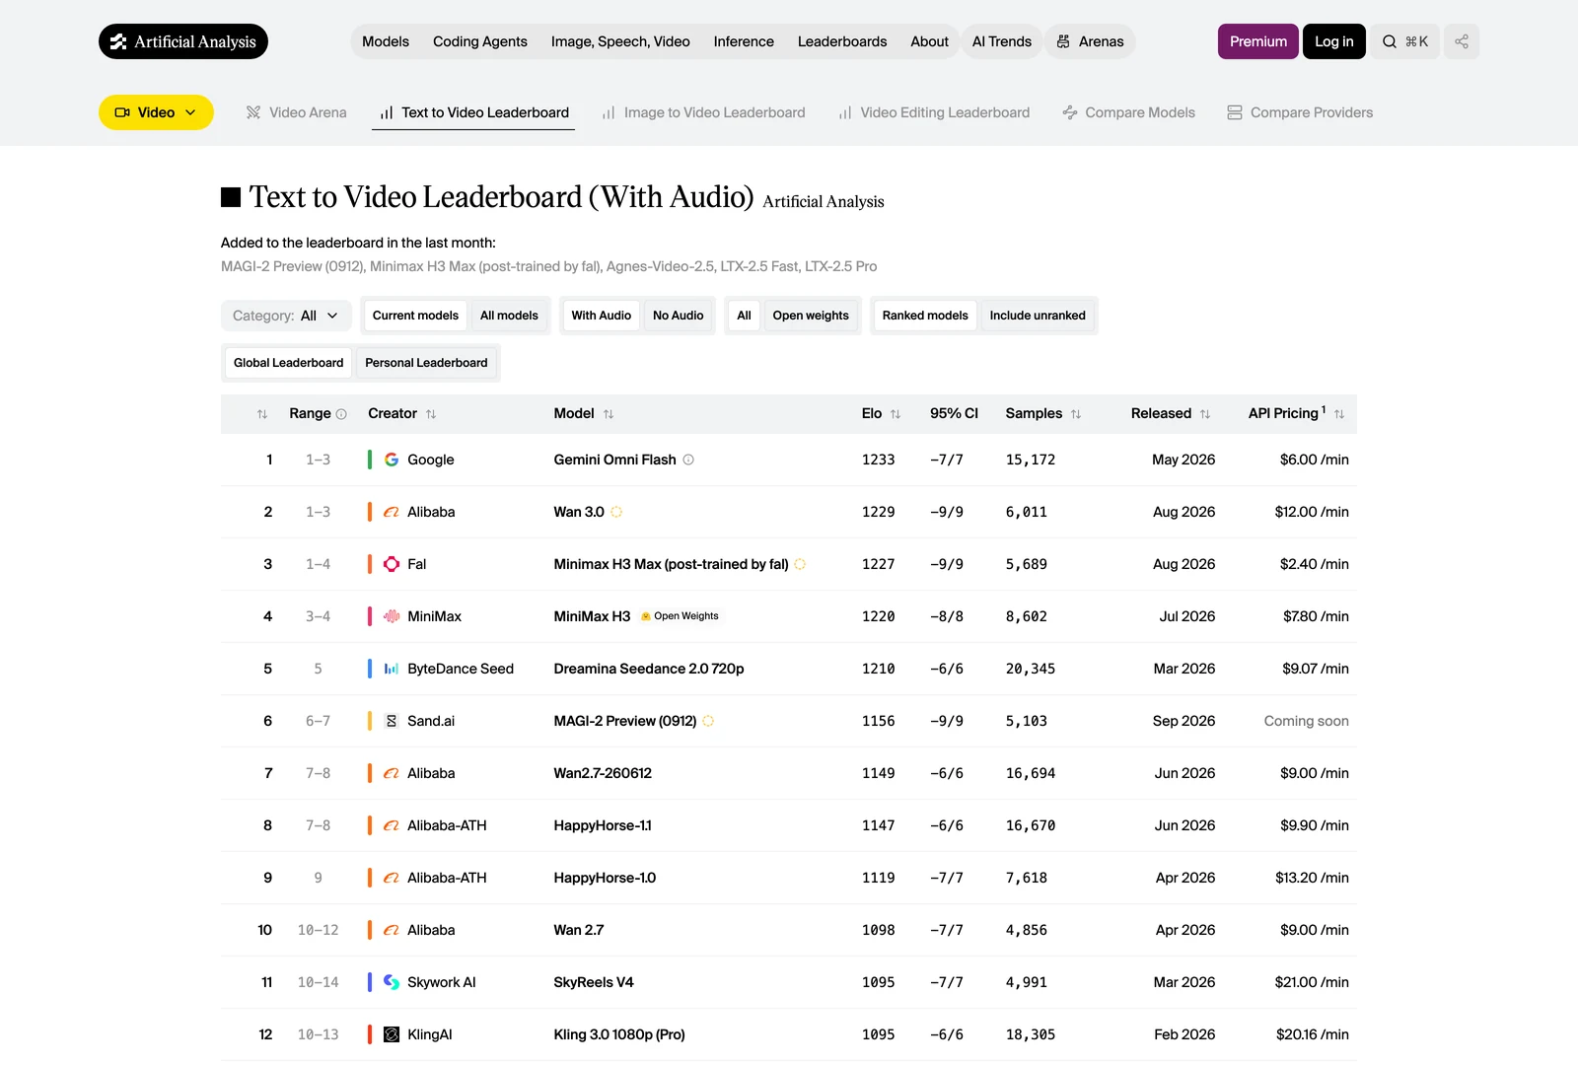This screenshot has width=1578, height=1065.
Task: Click the search magnifier icon
Action: [x=1390, y=41]
